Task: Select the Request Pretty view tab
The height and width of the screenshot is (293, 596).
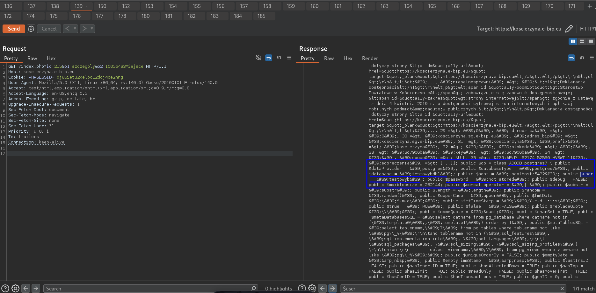Action: (11, 58)
